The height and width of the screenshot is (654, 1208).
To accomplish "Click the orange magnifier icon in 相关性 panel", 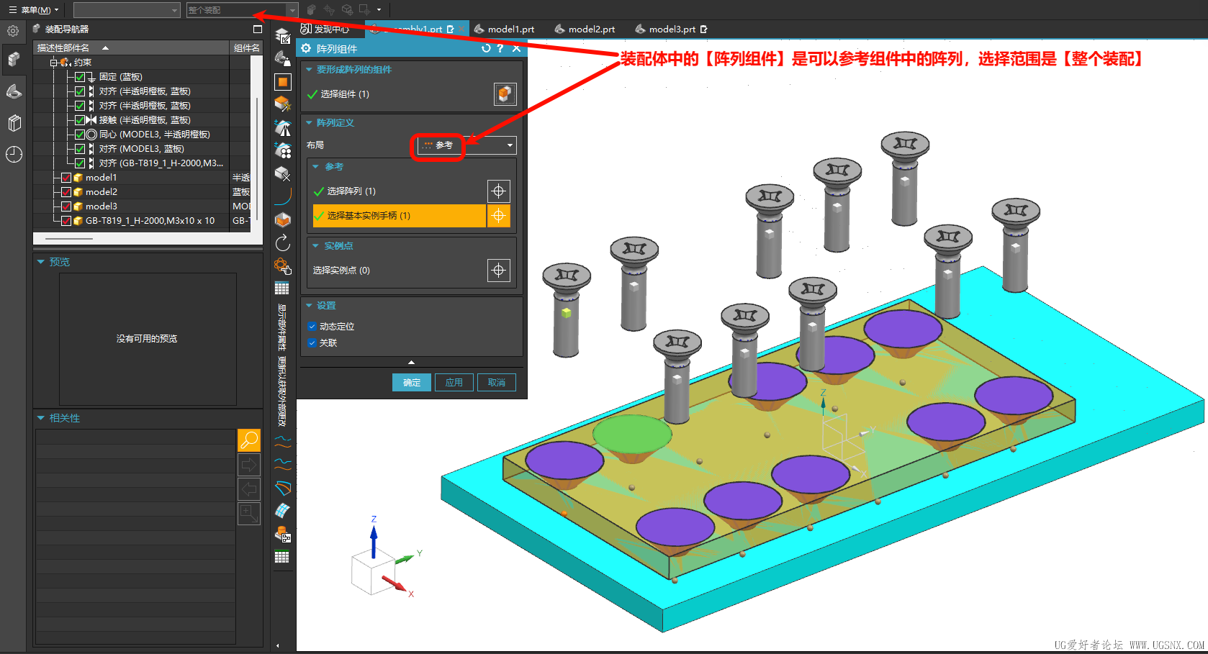I will (x=249, y=440).
